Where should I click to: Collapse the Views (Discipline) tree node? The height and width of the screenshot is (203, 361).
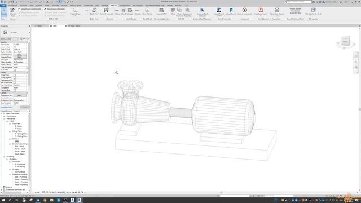point(1,113)
